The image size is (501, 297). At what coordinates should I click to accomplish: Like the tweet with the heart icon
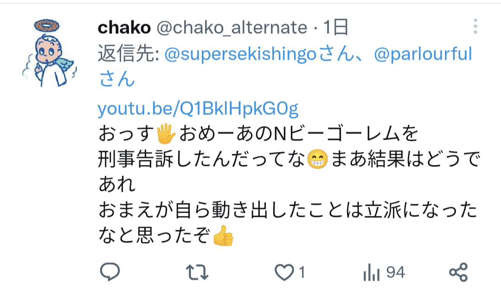pyautogui.click(x=284, y=272)
